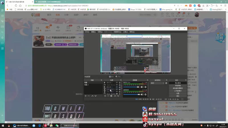Pop out the Sources dock panel
Image resolution: width=228 pixels, height=128 pixels.
[x=121, y=80]
